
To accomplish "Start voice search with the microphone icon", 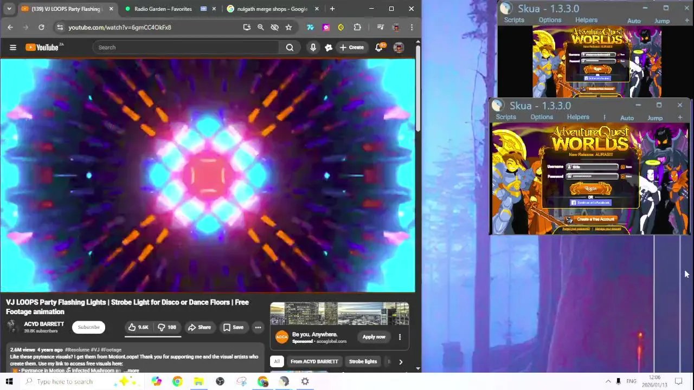I will click(x=313, y=48).
